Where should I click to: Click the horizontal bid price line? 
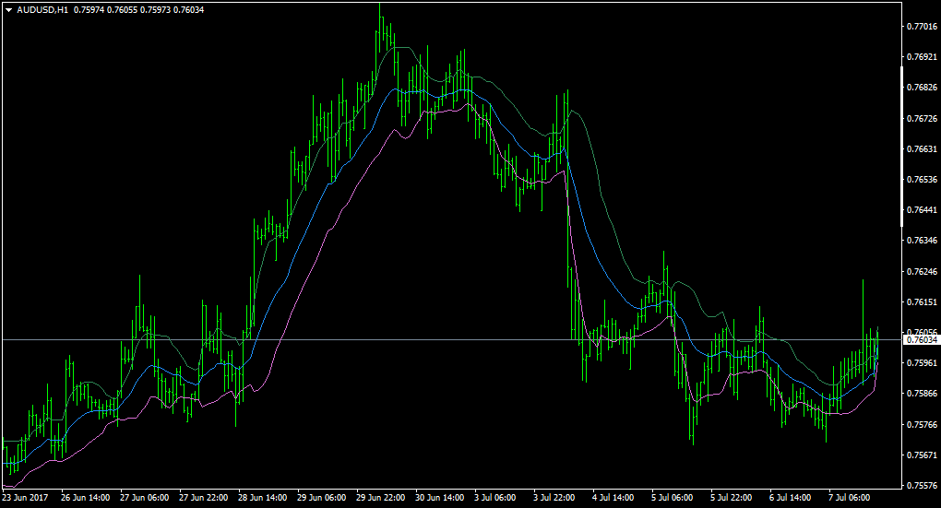(451, 340)
